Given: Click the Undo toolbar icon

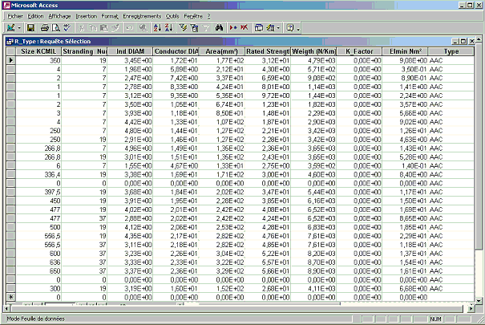Looking at the screenshot, I should tap(129, 28).
